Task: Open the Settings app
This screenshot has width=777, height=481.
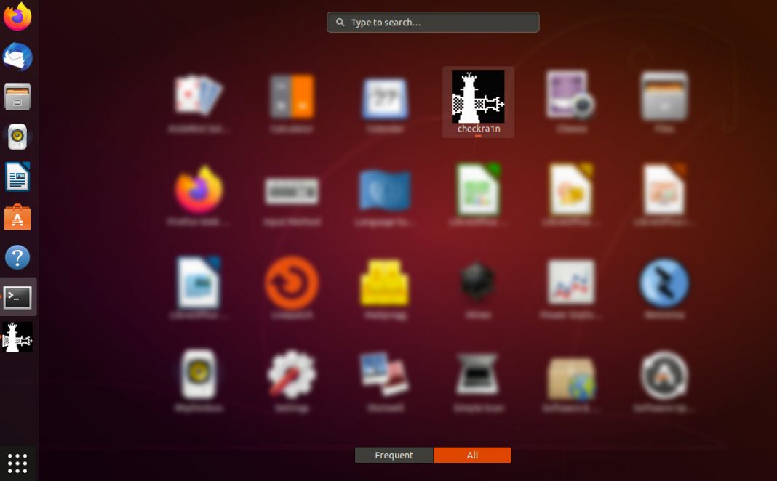Action: pyautogui.click(x=291, y=376)
